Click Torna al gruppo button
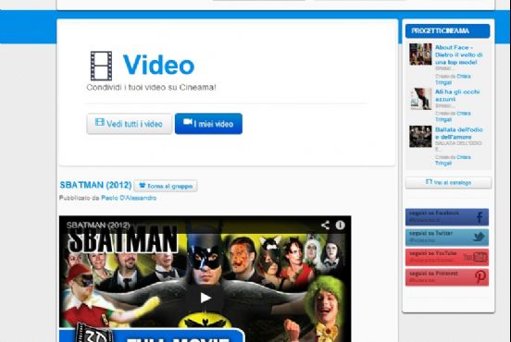The width and height of the screenshot is (511, 342). [x=166, y=186]
